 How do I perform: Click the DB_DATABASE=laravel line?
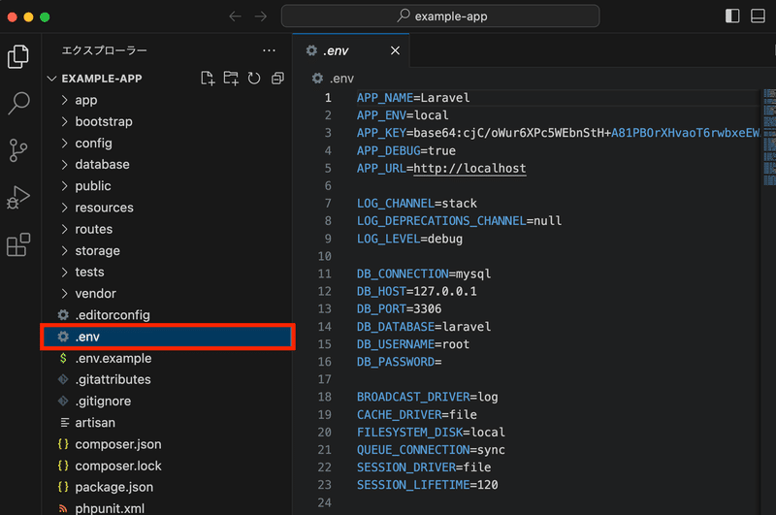click(424, 327)
